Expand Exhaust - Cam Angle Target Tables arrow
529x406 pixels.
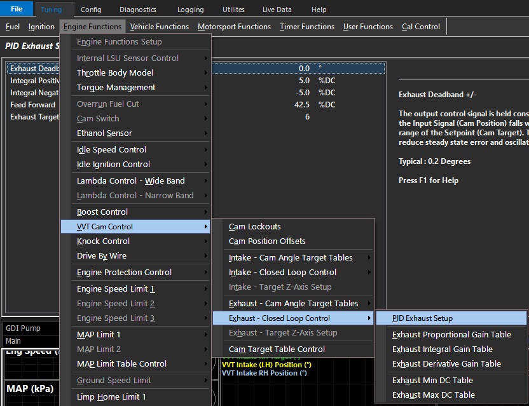[369, 304]
